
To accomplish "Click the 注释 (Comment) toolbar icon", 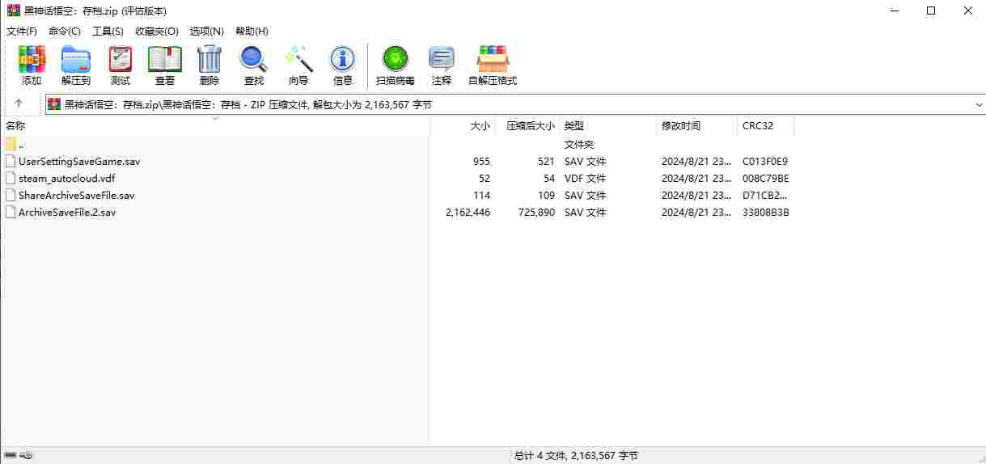I will click(x=442, y=59).
